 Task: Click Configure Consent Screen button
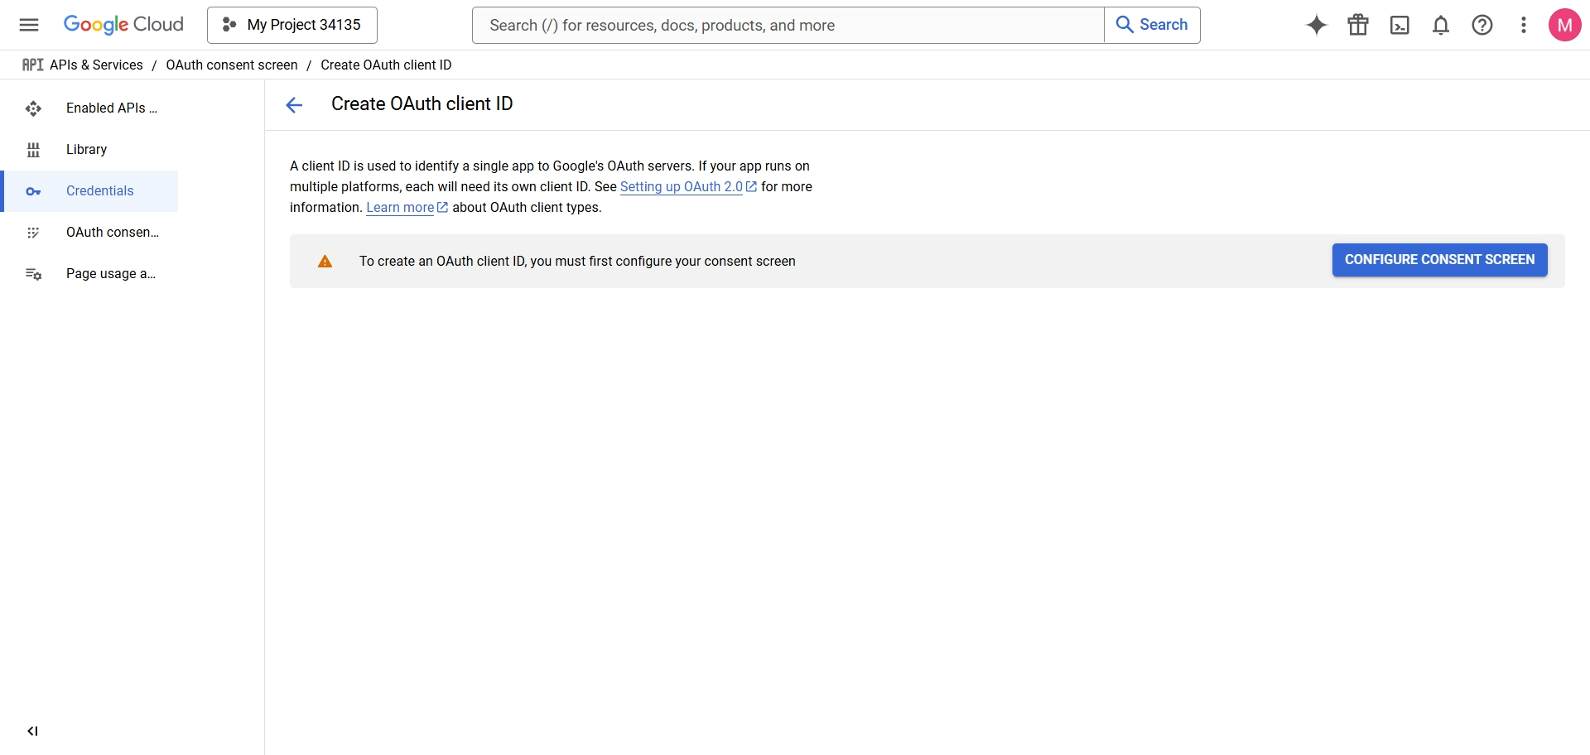(1439, 260)
